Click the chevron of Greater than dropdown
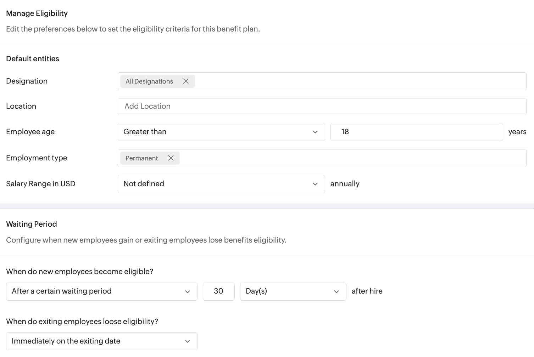 (x=315, y=132)
